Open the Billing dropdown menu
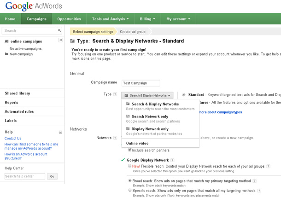Viewport: 281px width, 198px height. coord(147,19)
